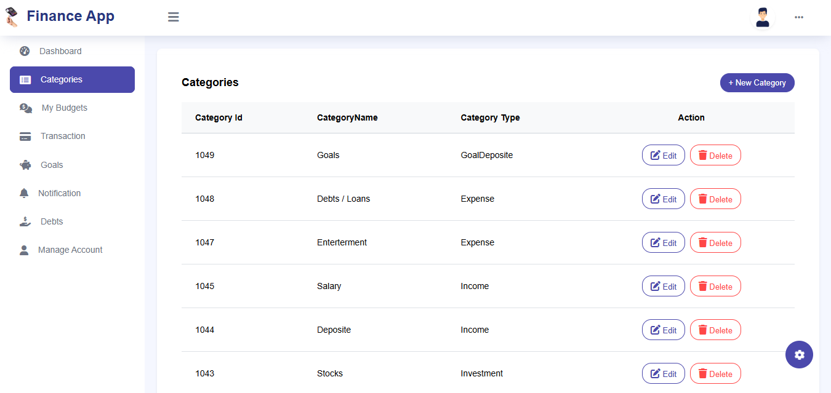Click the floating settings gear button
Viewport: 831px width, 393px height.
(799, 355)
